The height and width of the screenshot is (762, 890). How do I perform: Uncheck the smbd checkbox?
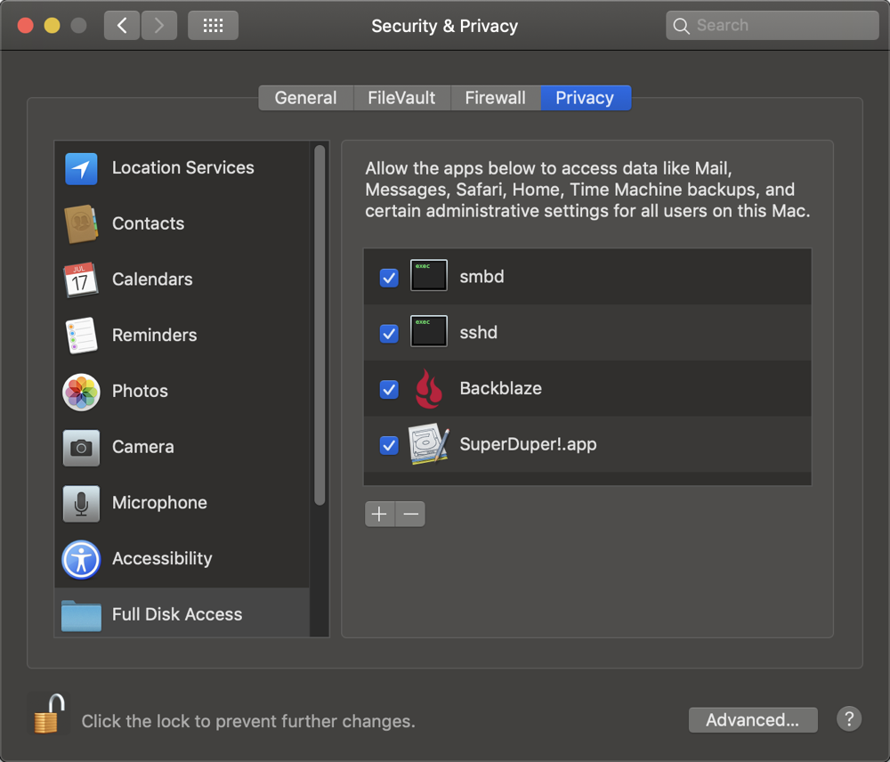pyautogui.click(x=389, y=278)
